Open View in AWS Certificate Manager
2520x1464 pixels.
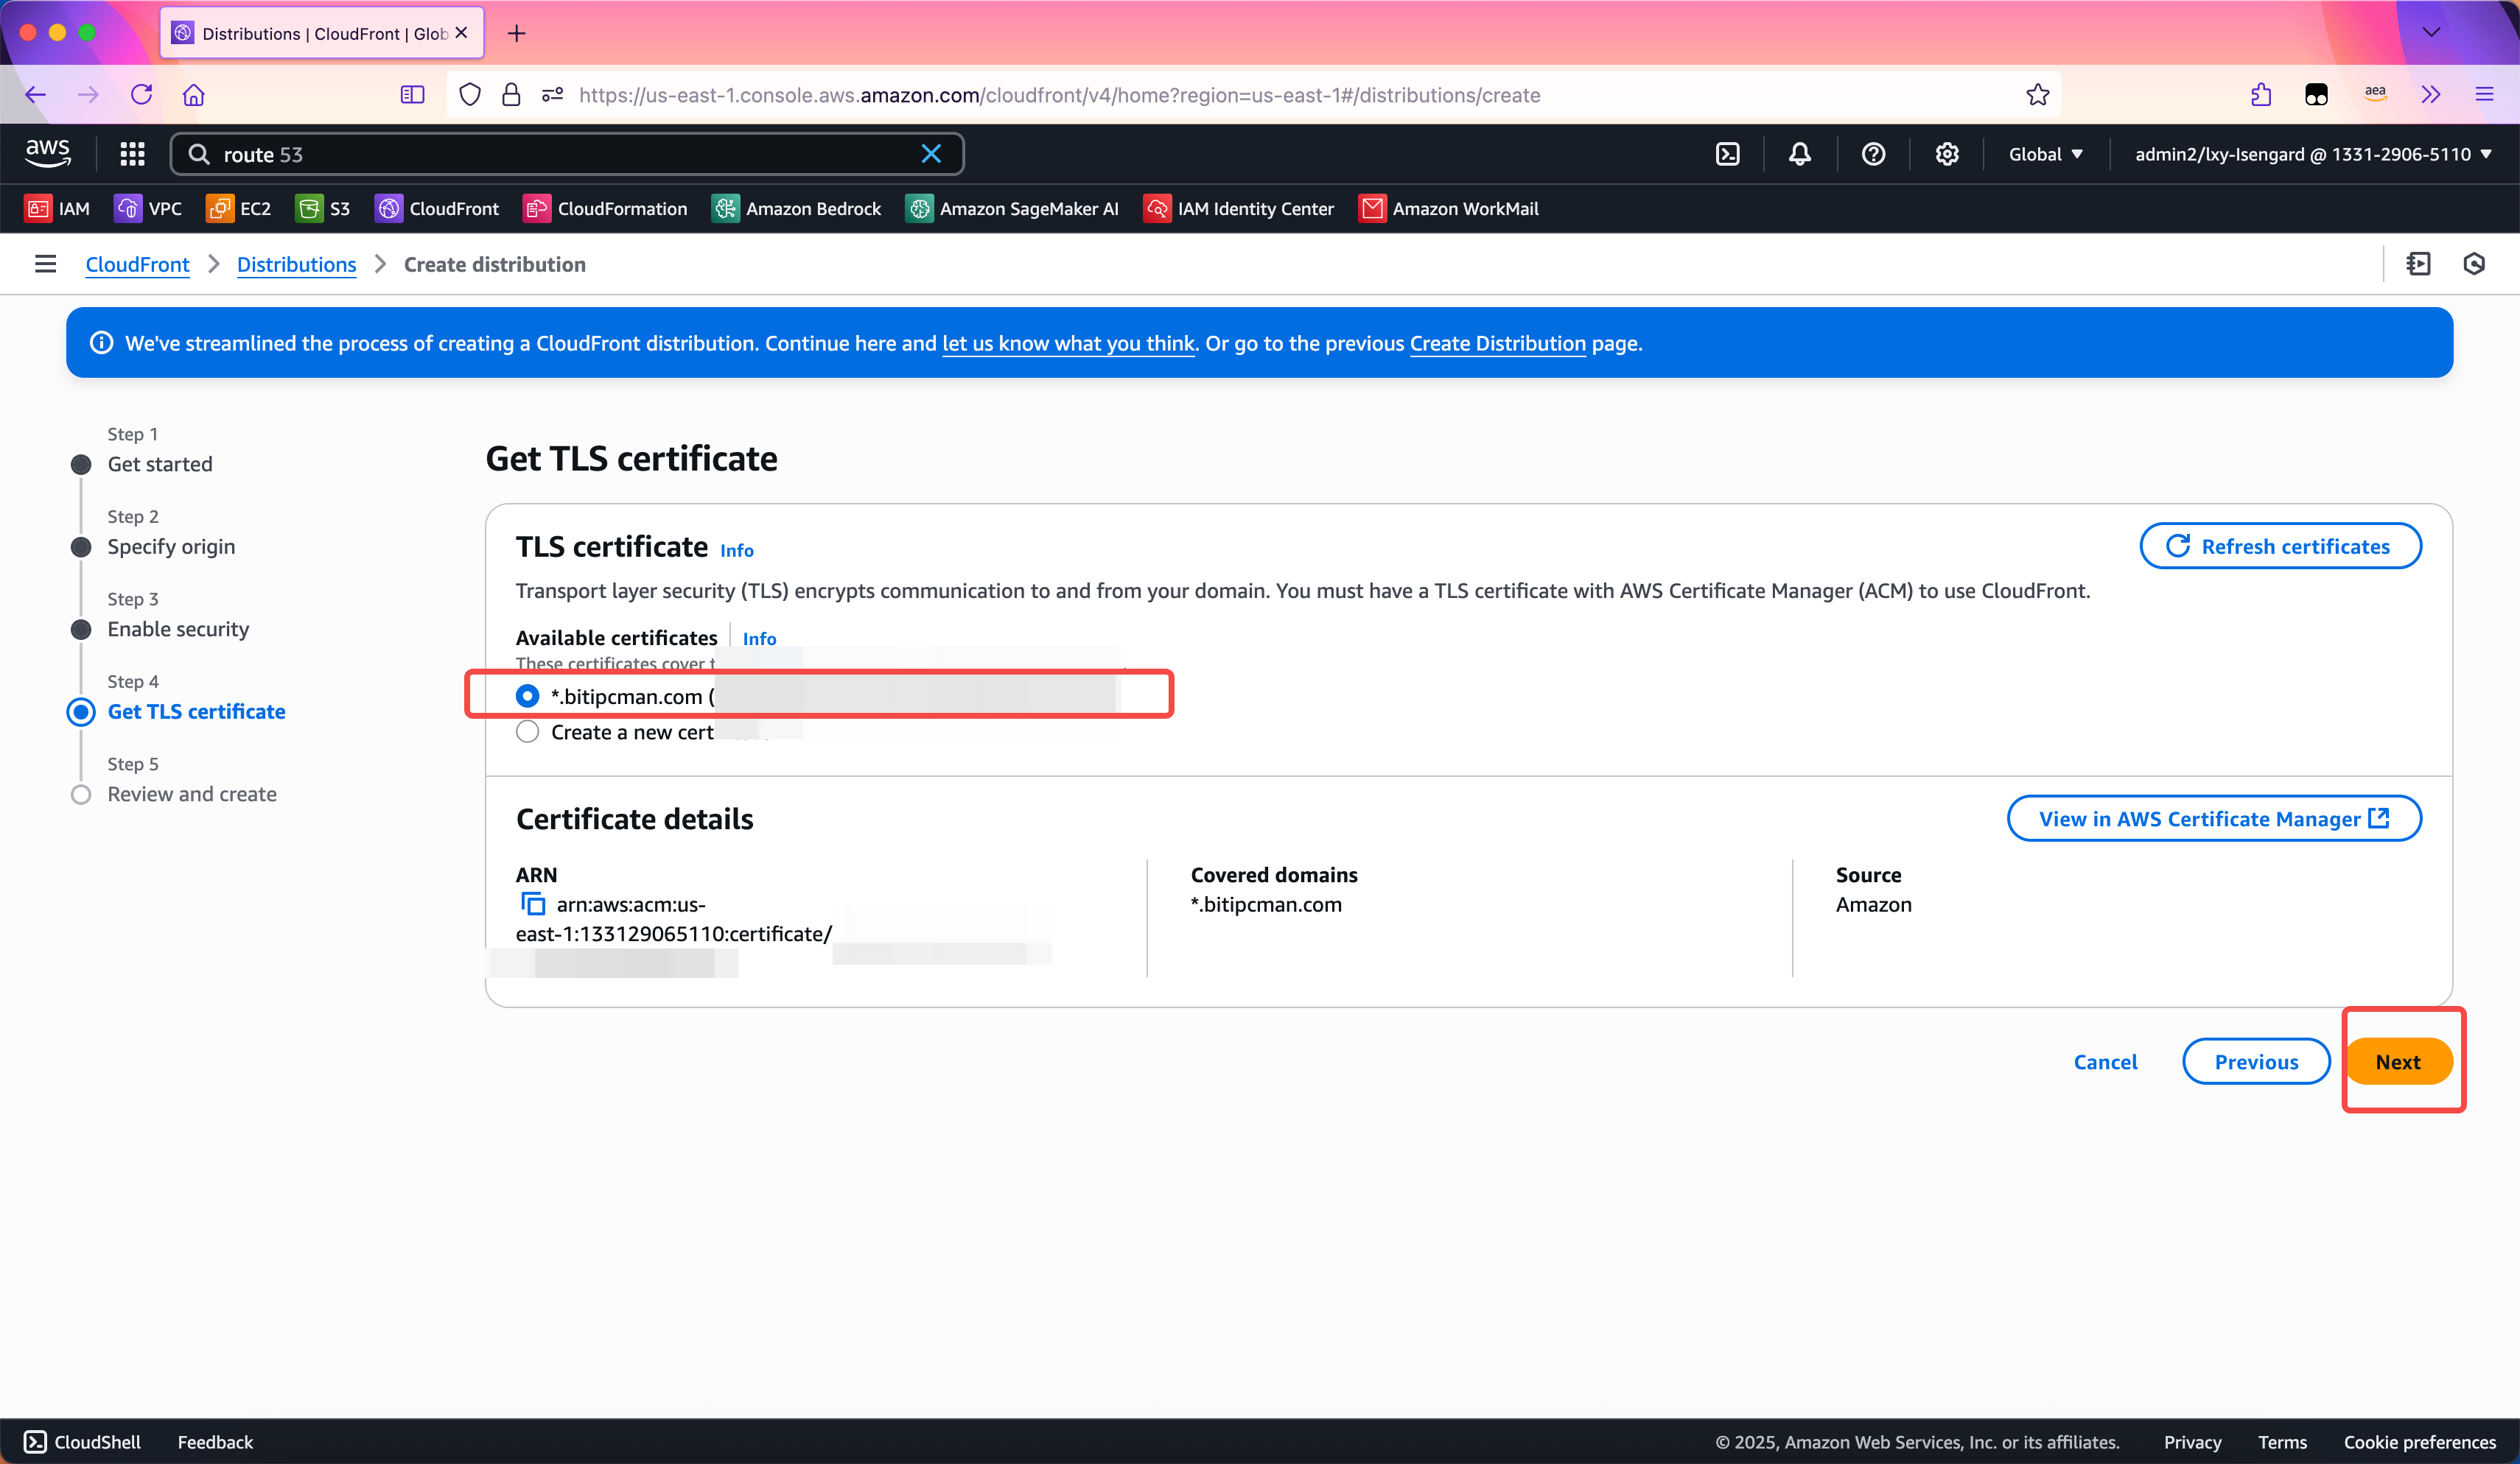(x=2214, y=818)
